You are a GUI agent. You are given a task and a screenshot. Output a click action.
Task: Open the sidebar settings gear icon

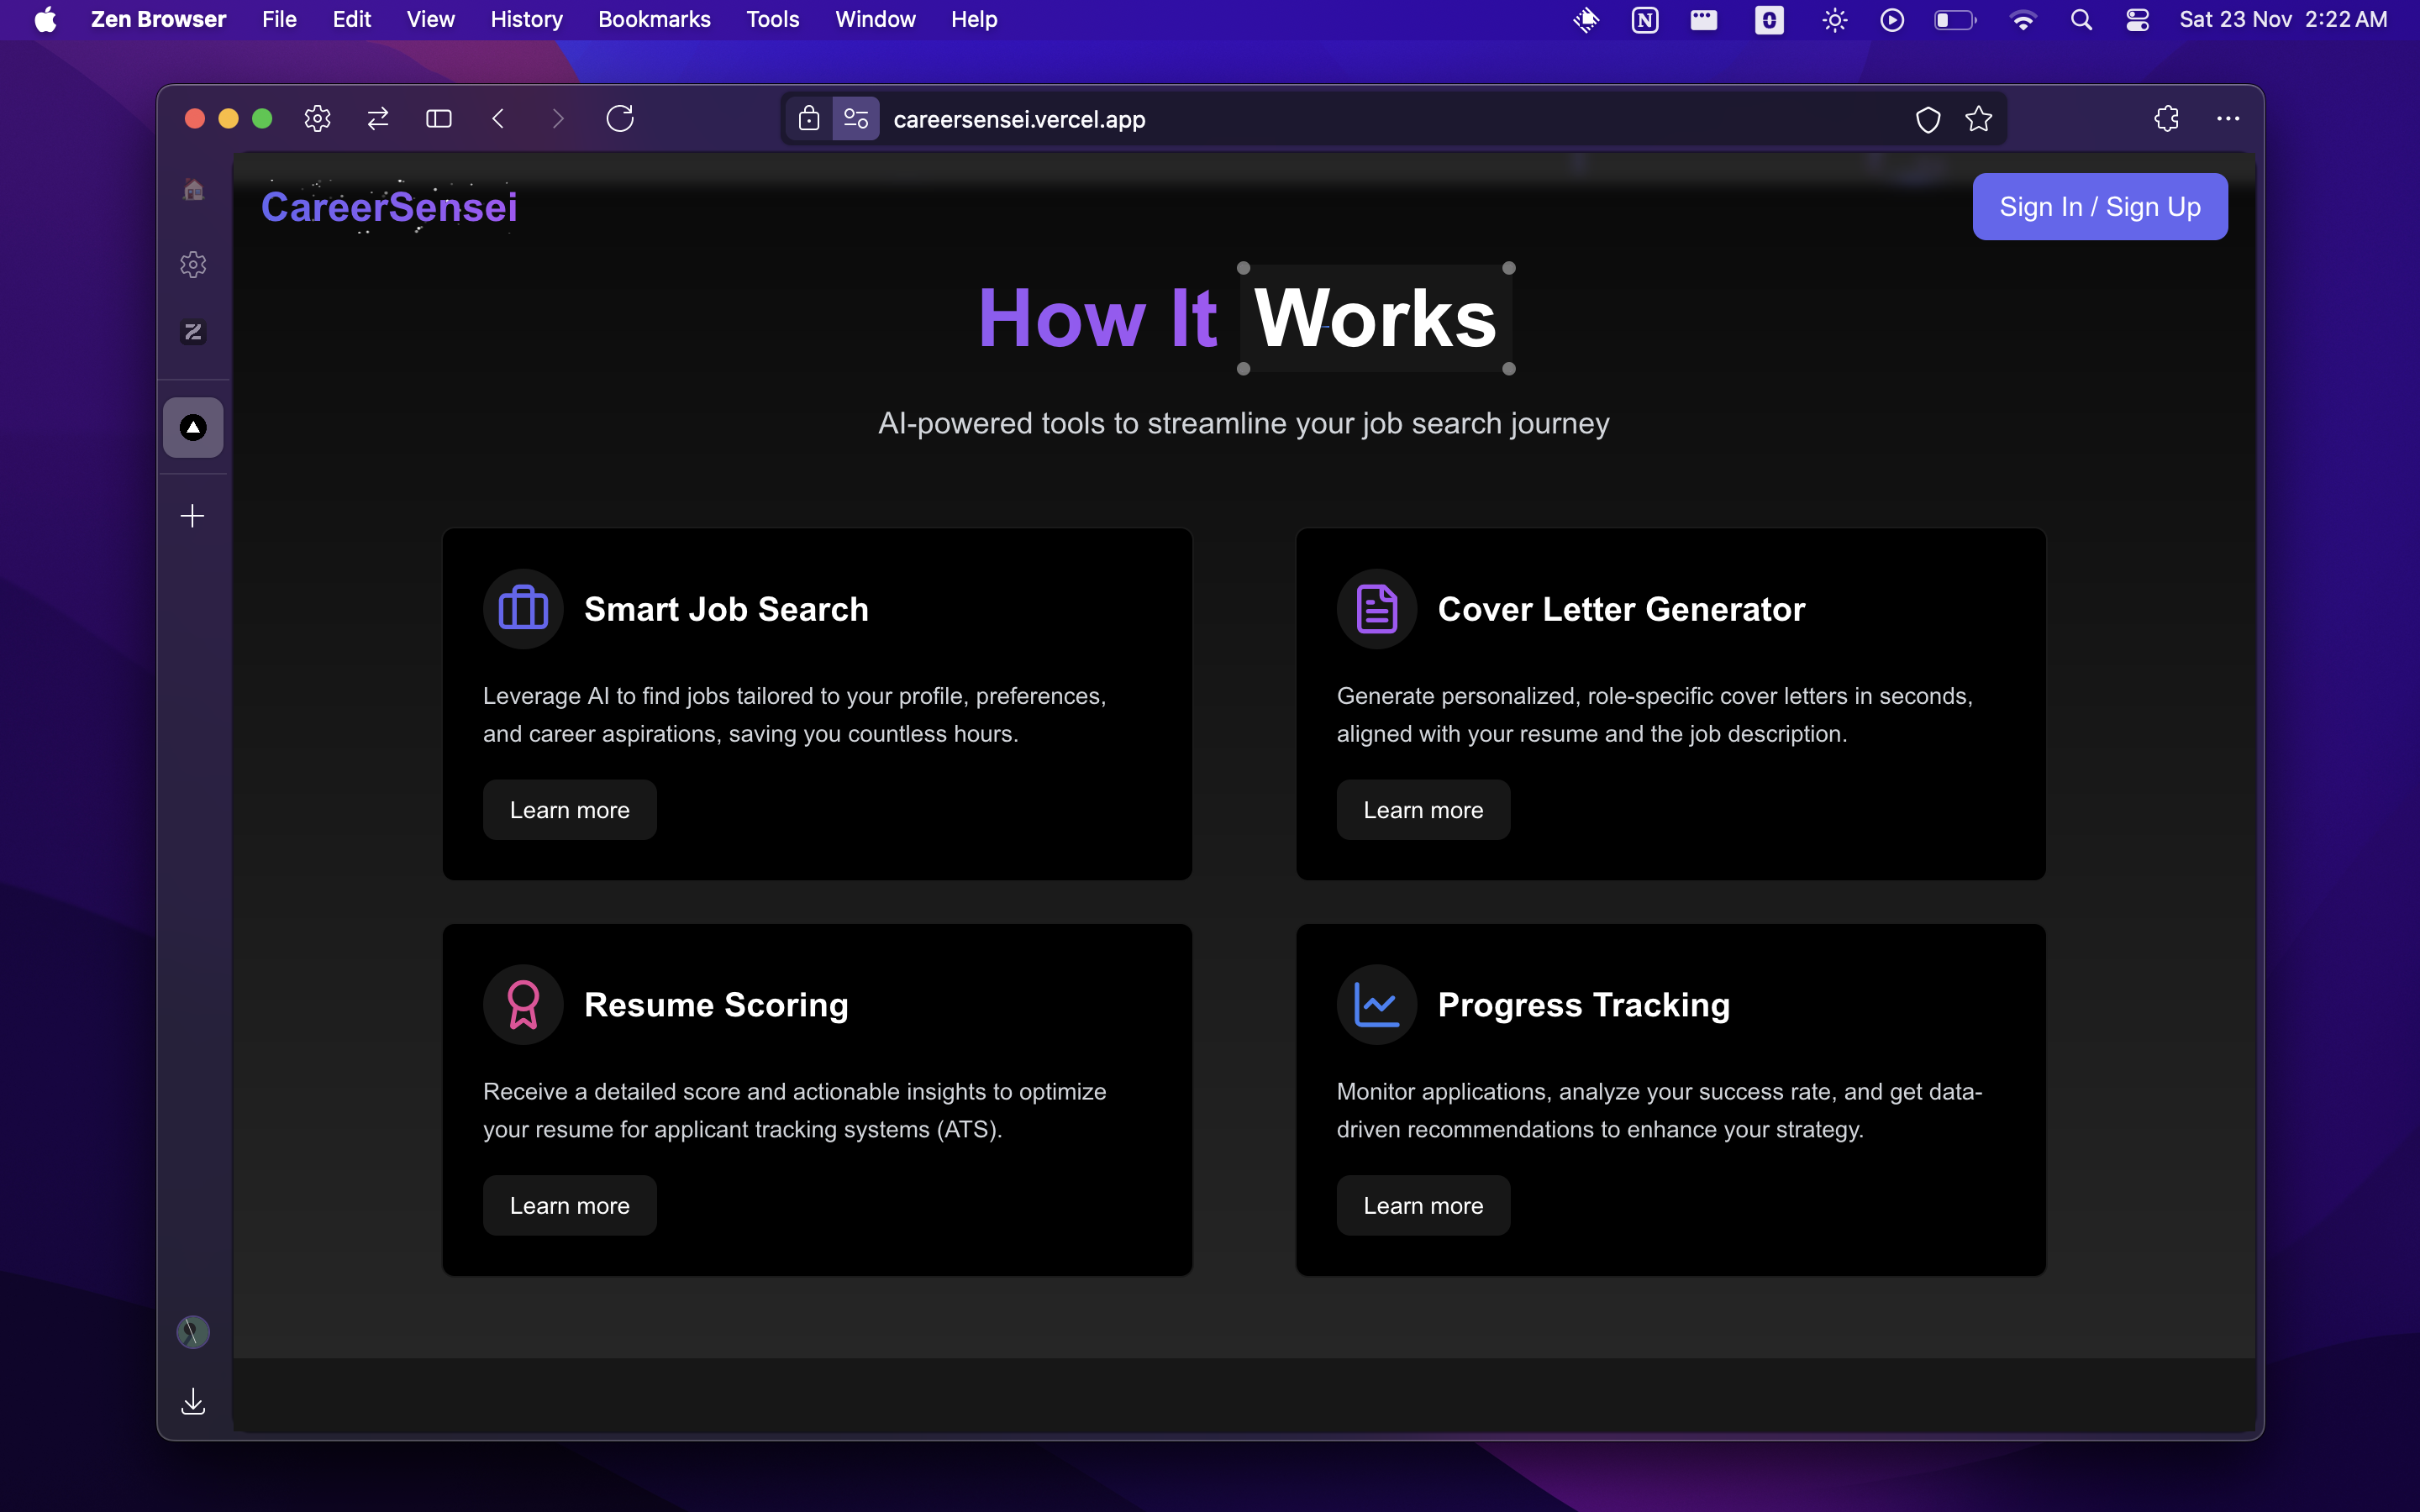coord(193,264)
